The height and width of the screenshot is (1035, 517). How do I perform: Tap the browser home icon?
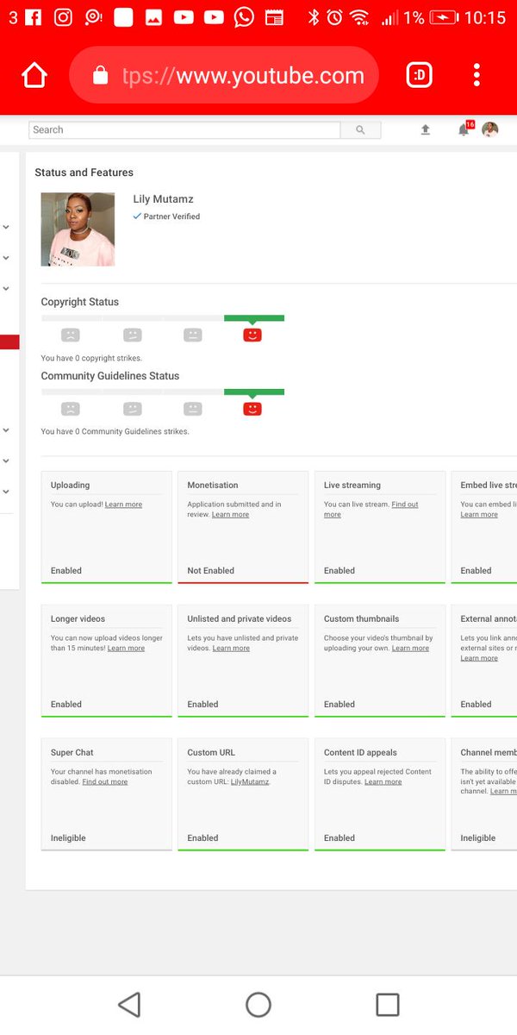(34, 76)
